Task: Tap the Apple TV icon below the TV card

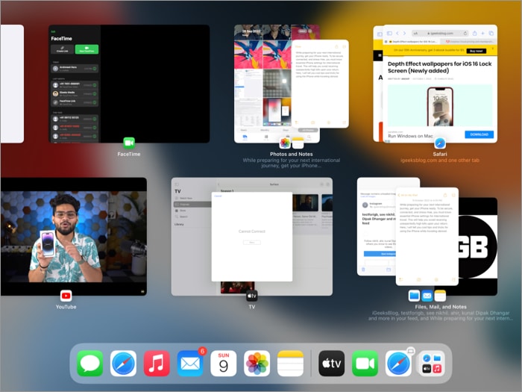Action: click(x=252, y=296)
